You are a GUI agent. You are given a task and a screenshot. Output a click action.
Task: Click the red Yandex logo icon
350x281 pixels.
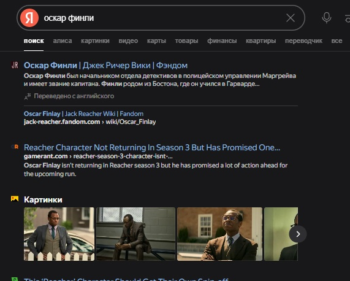29,18
